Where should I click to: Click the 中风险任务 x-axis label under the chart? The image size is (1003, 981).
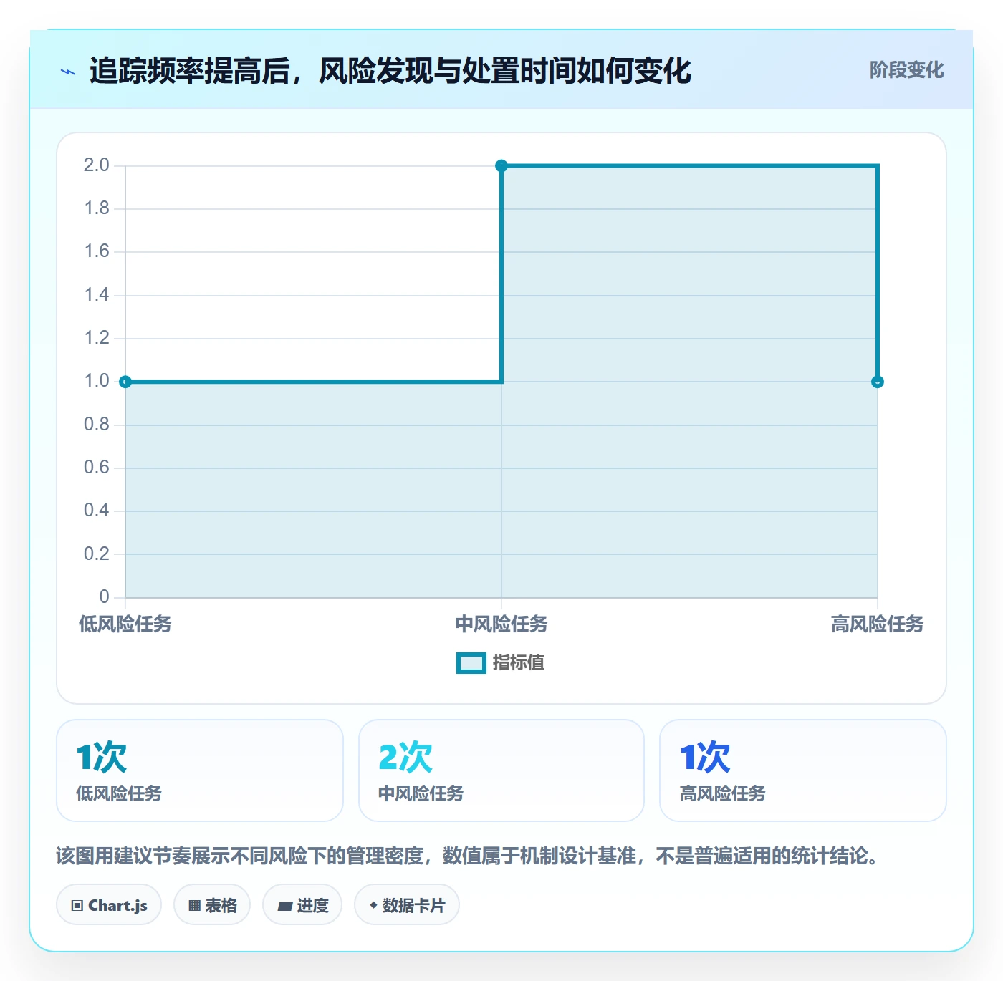click(x=501, y=624)
